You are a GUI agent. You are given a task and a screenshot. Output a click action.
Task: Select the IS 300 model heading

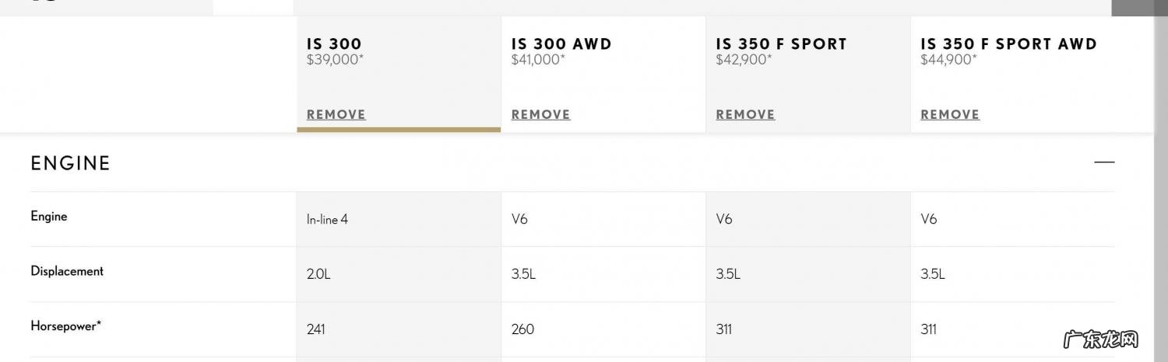pyautogui.click(x=334, y=44)
